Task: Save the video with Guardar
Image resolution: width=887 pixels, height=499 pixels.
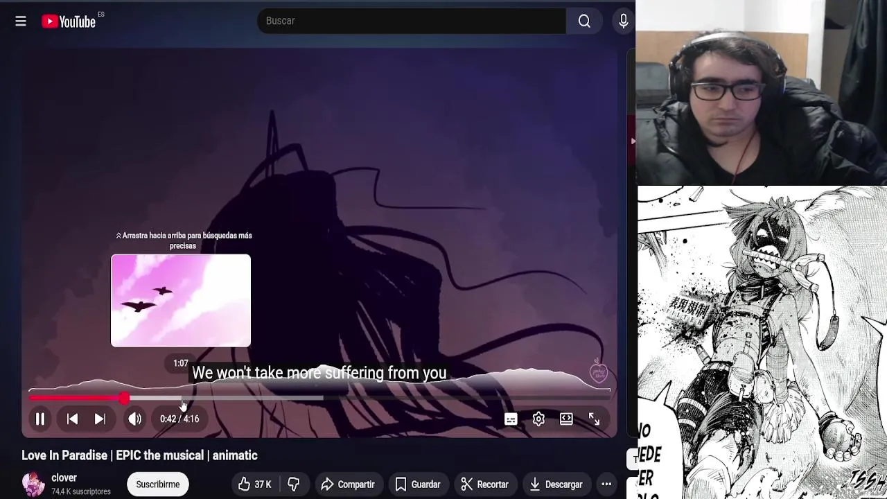Action: pos(418,484)
